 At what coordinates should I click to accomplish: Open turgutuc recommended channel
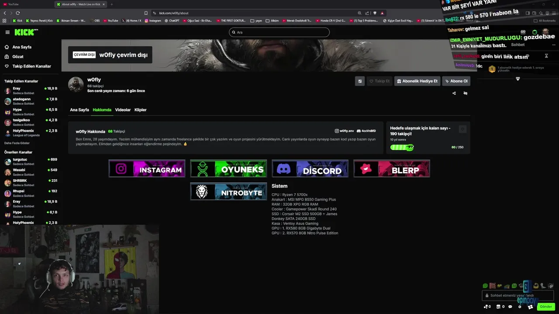pyautogui.click(x=31, y=161)
